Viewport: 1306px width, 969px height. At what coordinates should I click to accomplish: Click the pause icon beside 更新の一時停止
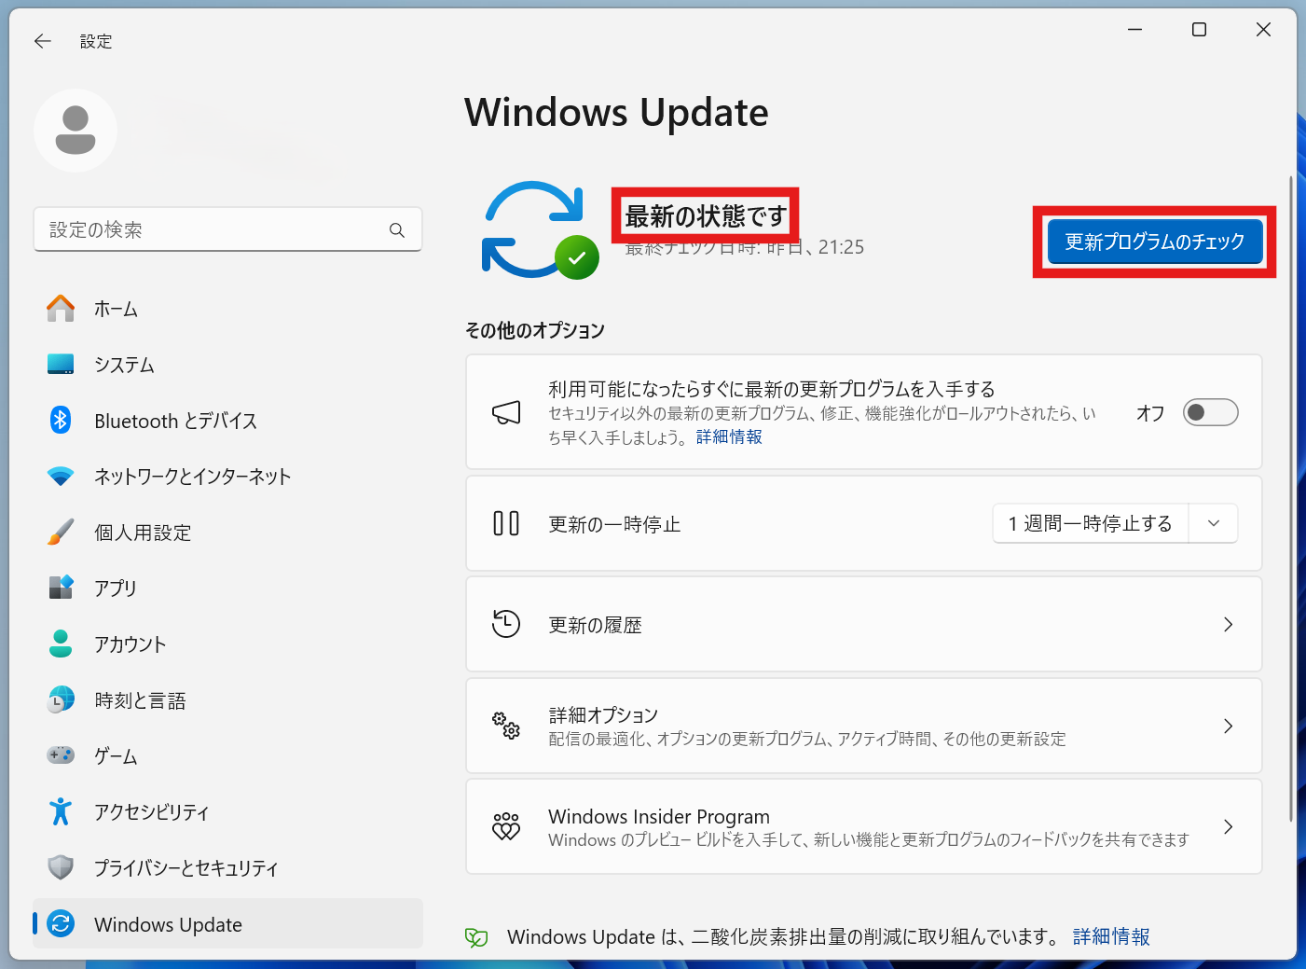[506, 523]
